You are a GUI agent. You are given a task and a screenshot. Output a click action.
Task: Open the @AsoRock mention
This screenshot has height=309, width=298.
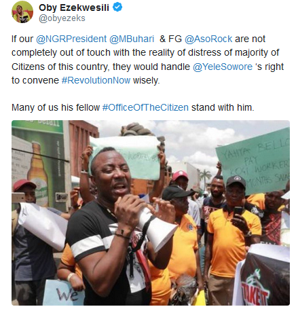tap(208, 39)
